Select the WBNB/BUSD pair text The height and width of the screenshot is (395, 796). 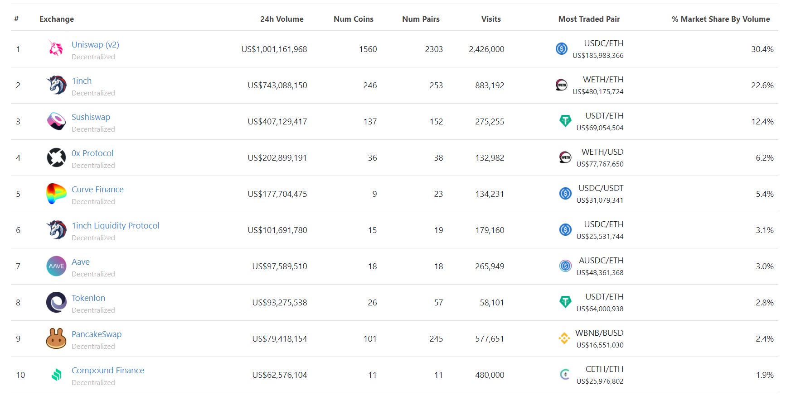(x=599, y=333)
